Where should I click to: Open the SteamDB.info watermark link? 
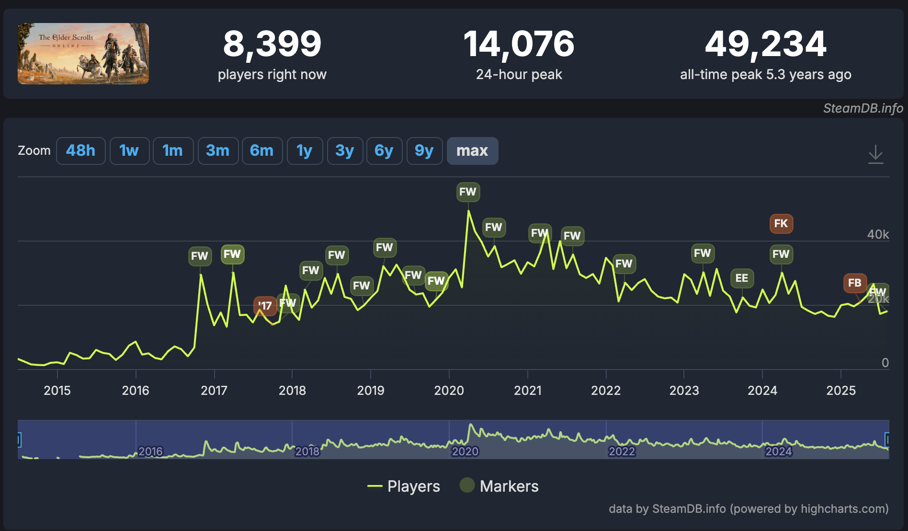pos(863,108)
